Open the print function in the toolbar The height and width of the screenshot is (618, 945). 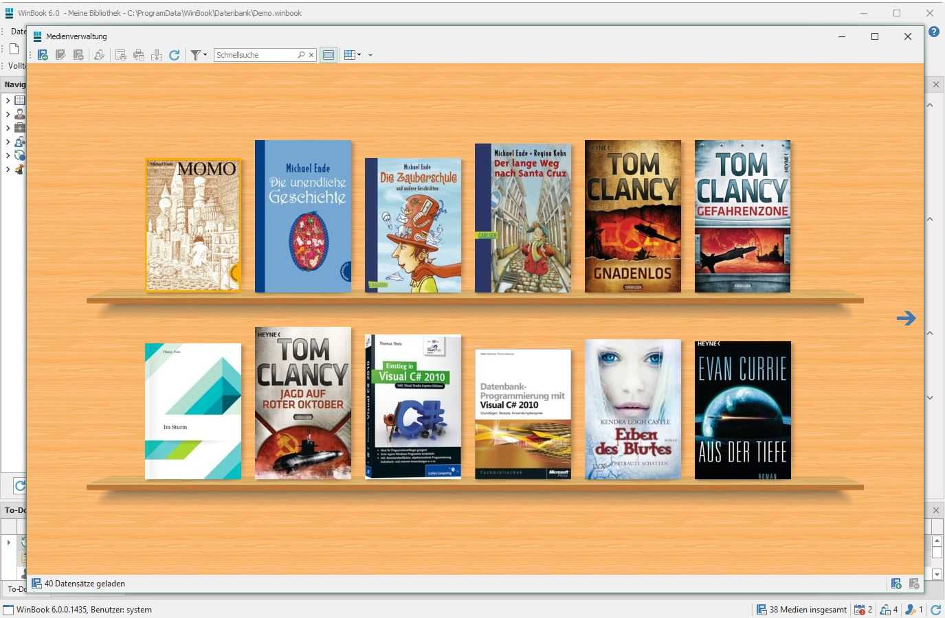(138, 55)
